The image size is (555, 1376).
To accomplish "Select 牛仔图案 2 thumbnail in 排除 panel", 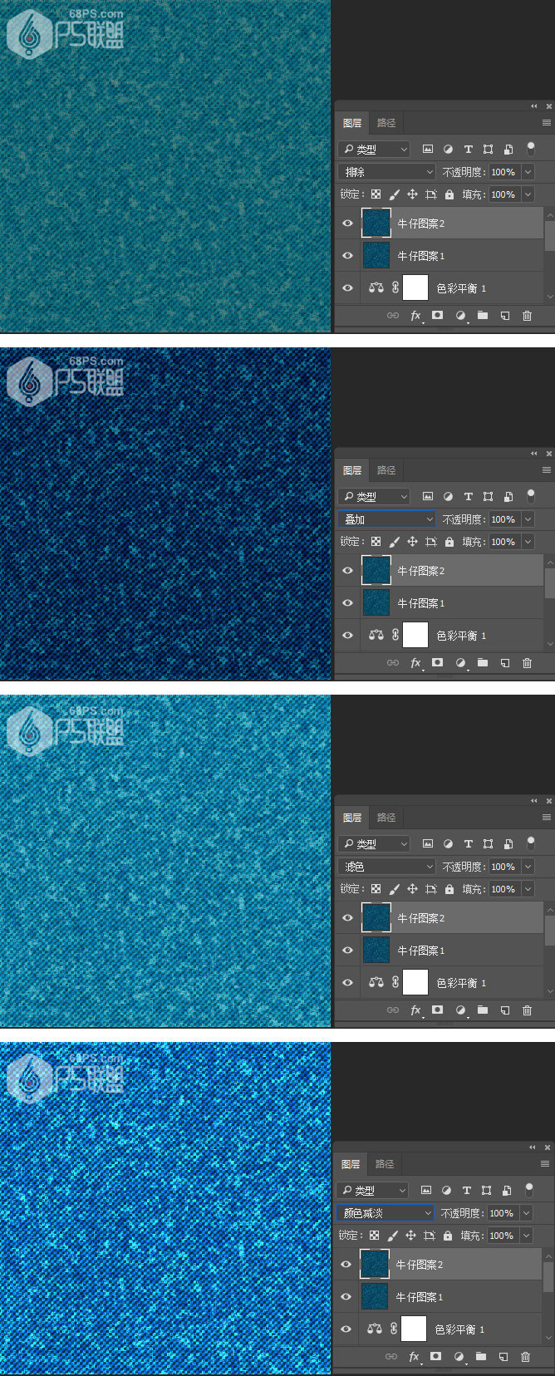I will pos(376,224).
